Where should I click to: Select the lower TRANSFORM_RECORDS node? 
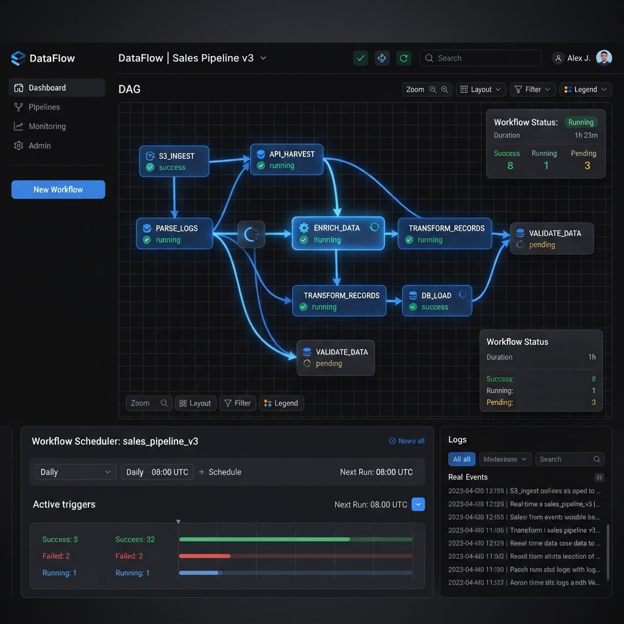tap(339, 301)
